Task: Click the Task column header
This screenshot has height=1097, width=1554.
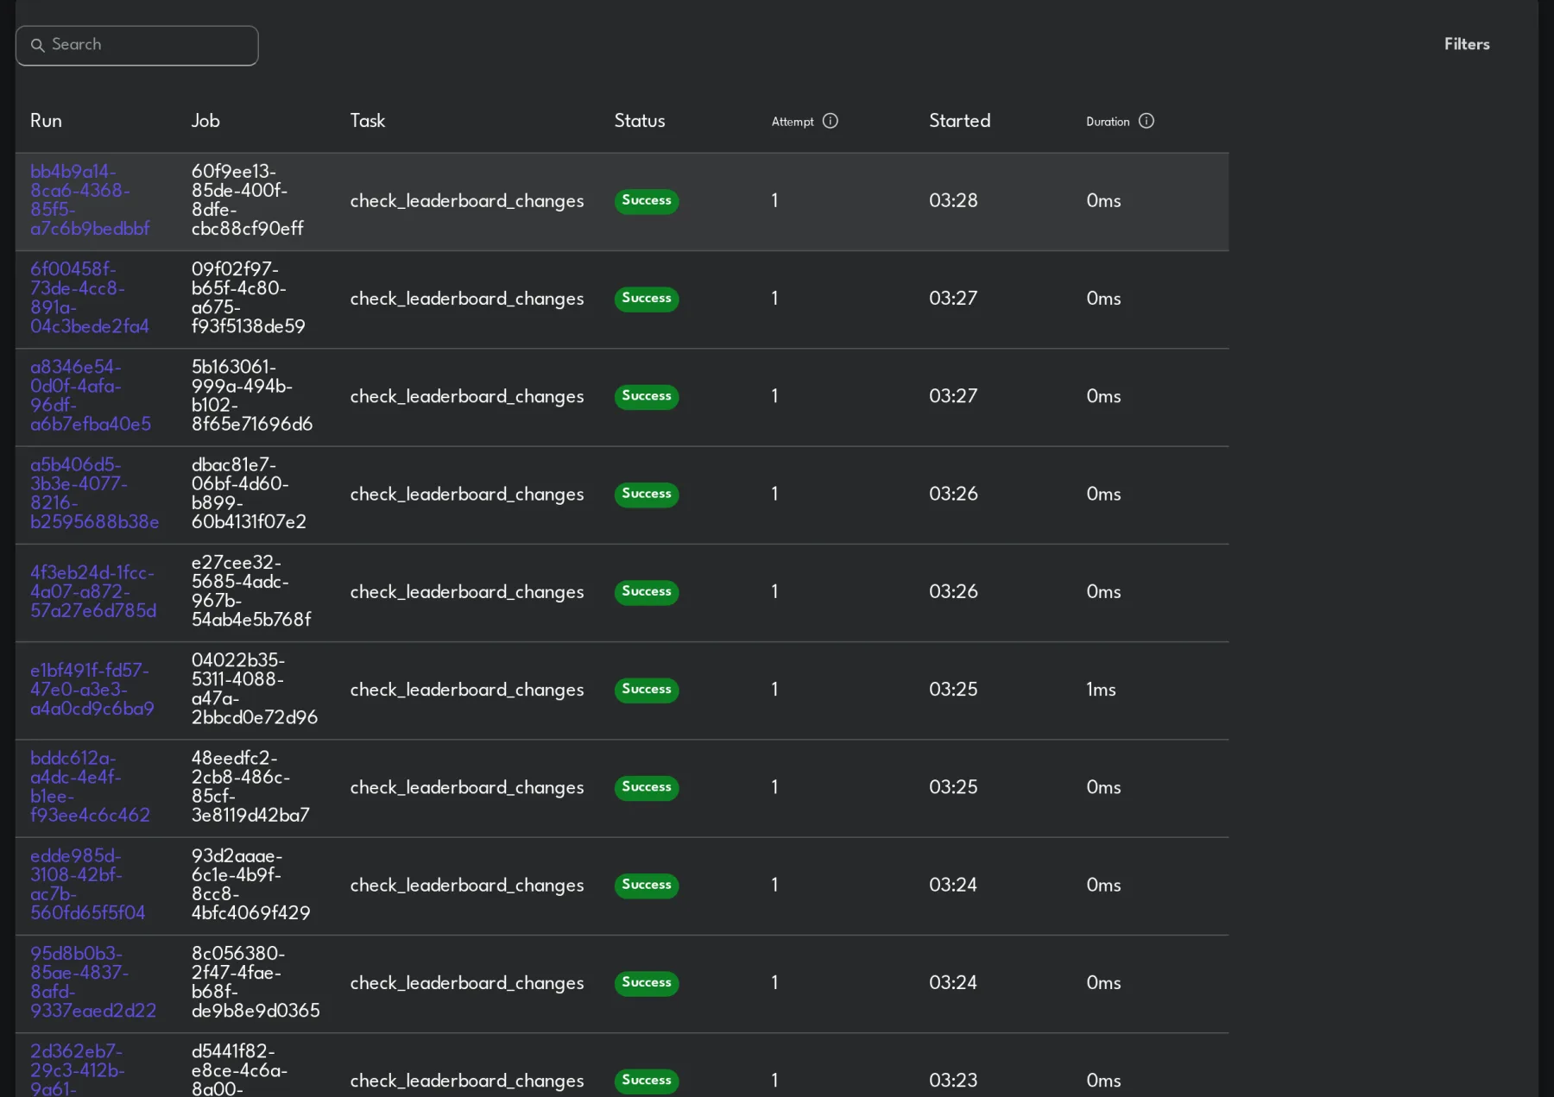Action: point(368,121)
